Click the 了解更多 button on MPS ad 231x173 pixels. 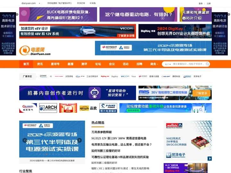coord(201,93)
